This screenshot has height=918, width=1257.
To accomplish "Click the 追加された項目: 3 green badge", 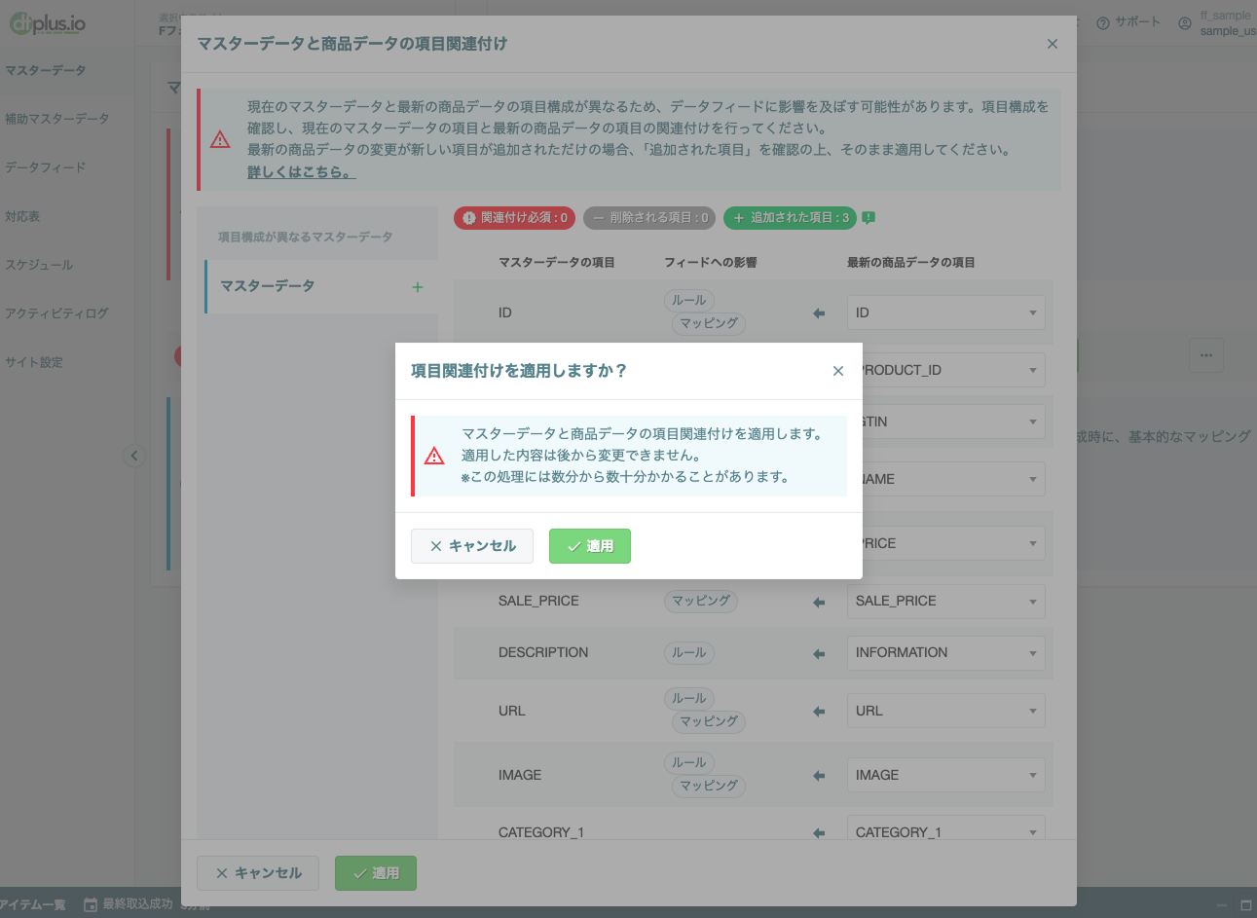I will [790, 218].
